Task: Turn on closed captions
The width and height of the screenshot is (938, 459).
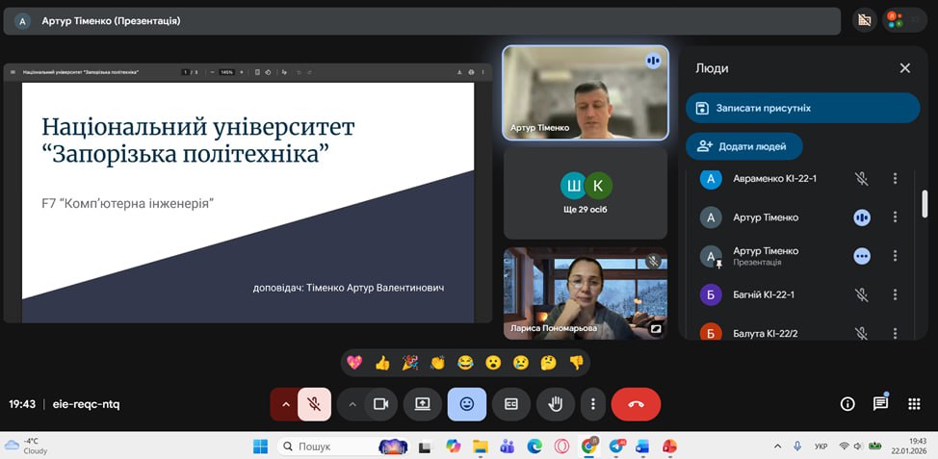Action: [510, 404]
